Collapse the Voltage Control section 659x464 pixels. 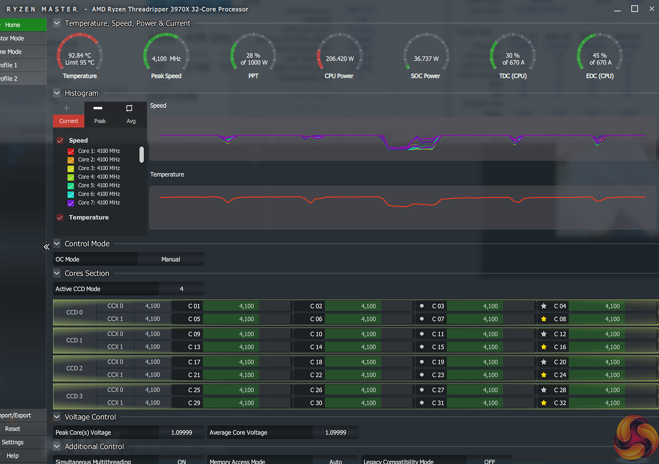click(57, 417)
